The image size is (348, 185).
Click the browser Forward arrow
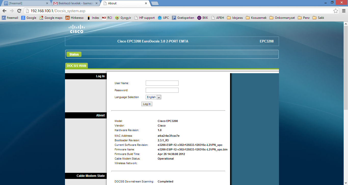pos(12,11)
